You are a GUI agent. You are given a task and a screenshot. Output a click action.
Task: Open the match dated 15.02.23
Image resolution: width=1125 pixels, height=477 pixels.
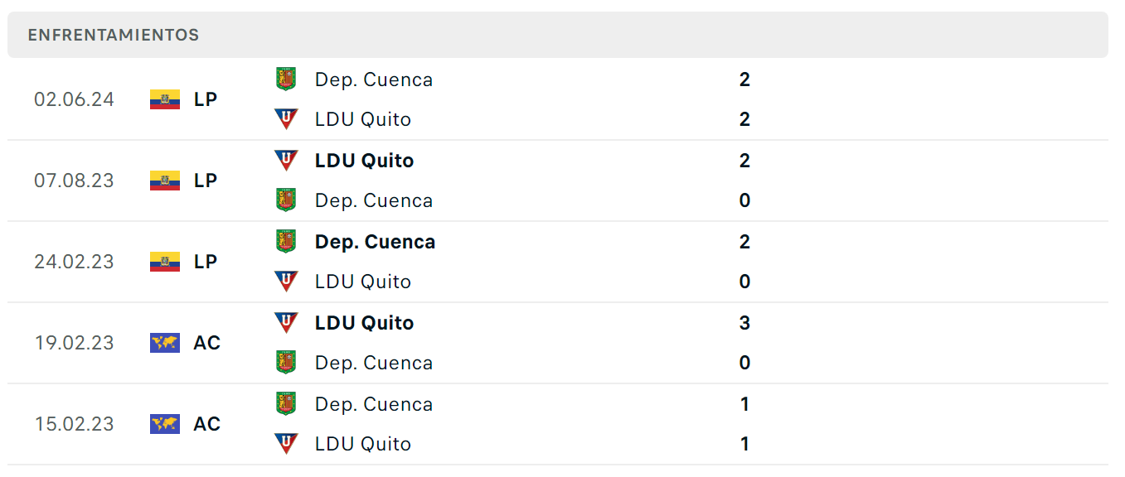(558, 424)
